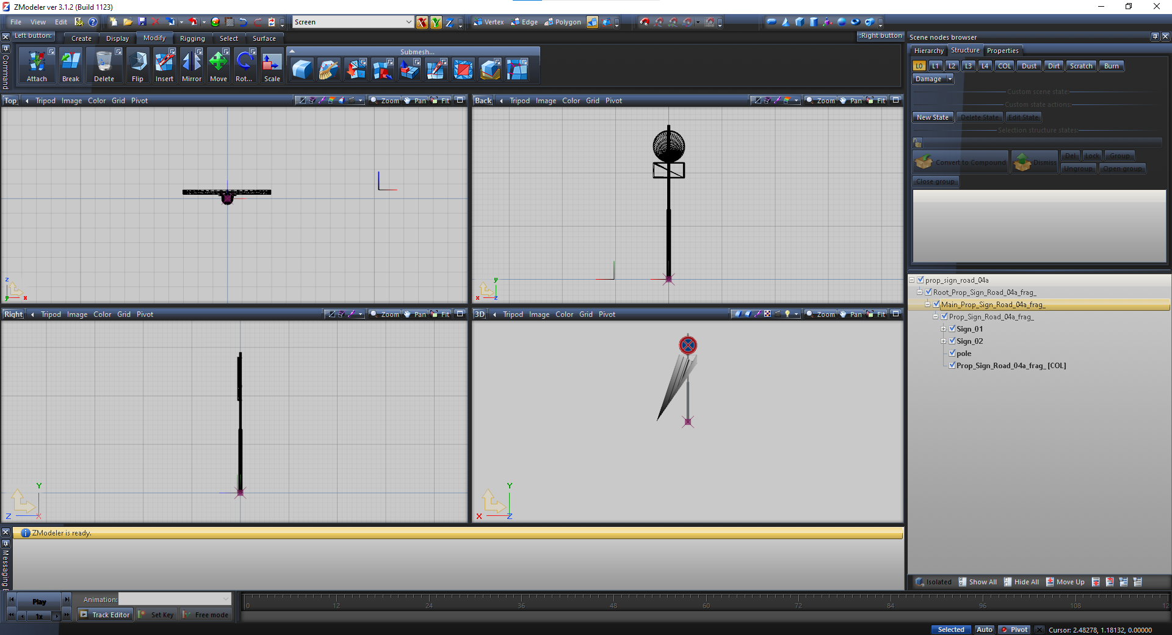Screen dimensions: 1172x635
Task: Click the sphere primitive icon
Action: tap(842, 22)
